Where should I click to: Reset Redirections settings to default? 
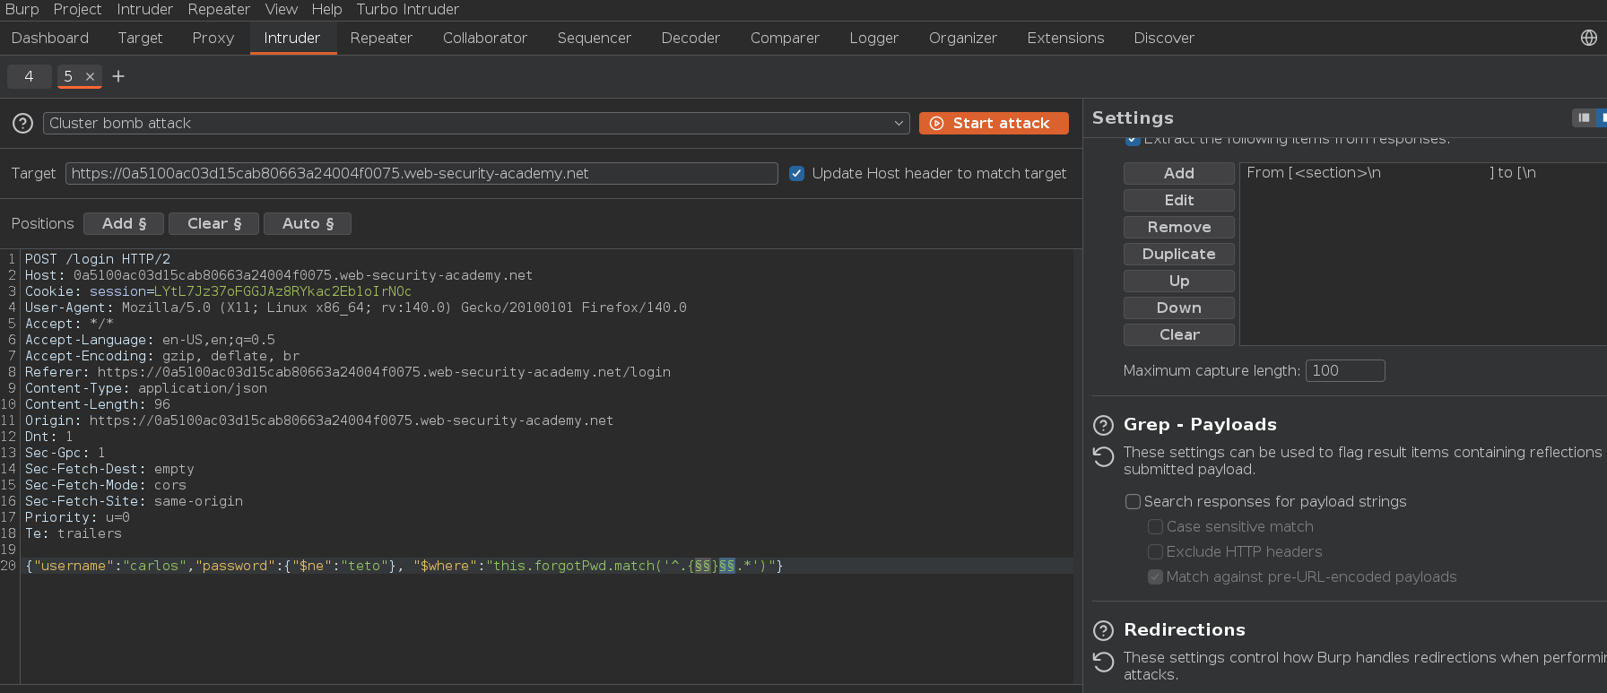(1104, 662)
